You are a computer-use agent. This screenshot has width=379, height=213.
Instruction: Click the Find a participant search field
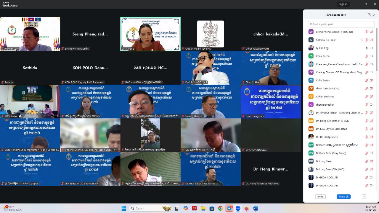tap(341, 24)
